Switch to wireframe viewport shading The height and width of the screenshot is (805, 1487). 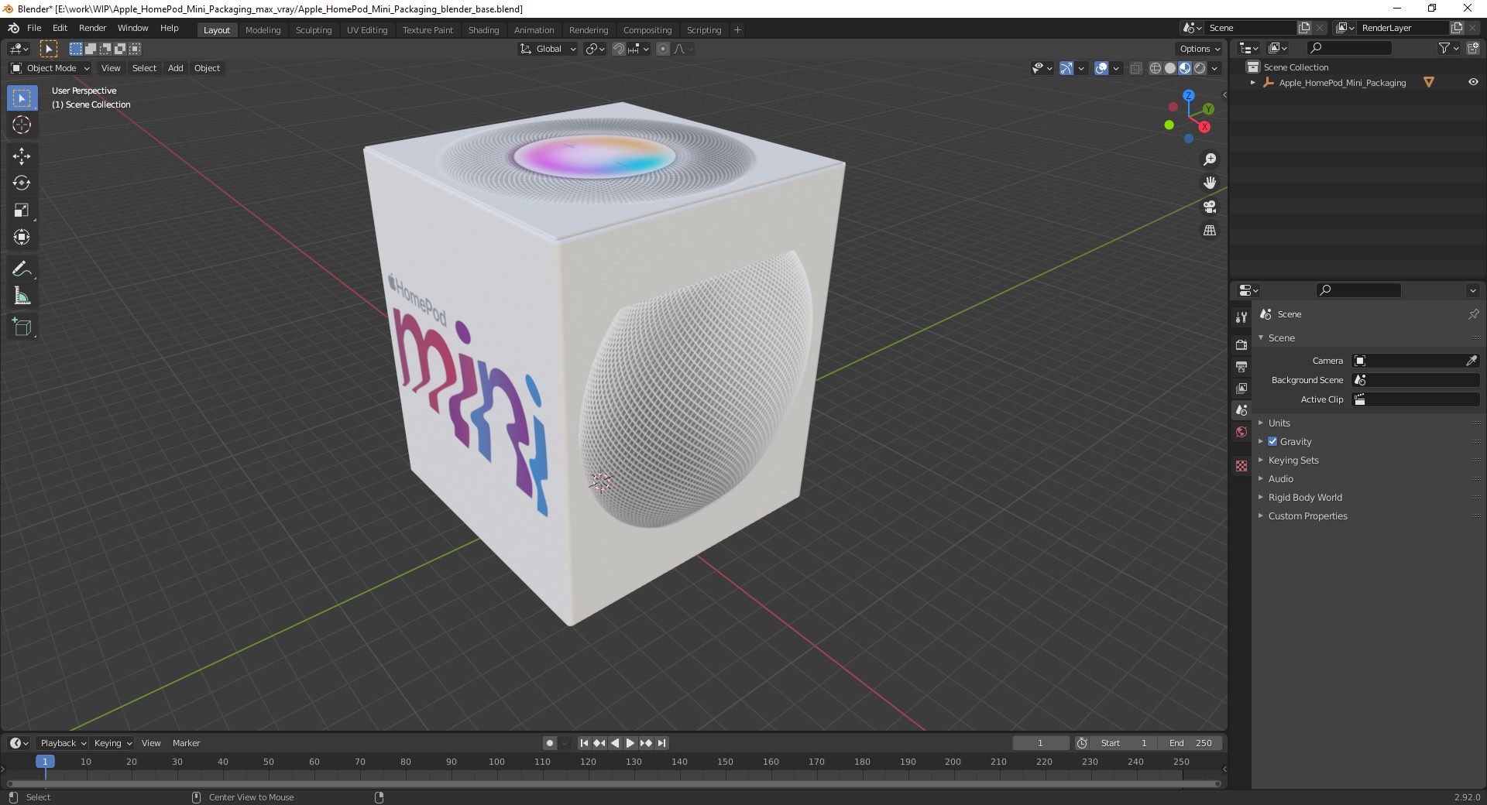(x=1156, y=68)
